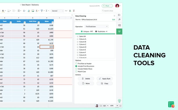Click the Apply Style action button
Viewport: 178px width, 110px height.
105,79
